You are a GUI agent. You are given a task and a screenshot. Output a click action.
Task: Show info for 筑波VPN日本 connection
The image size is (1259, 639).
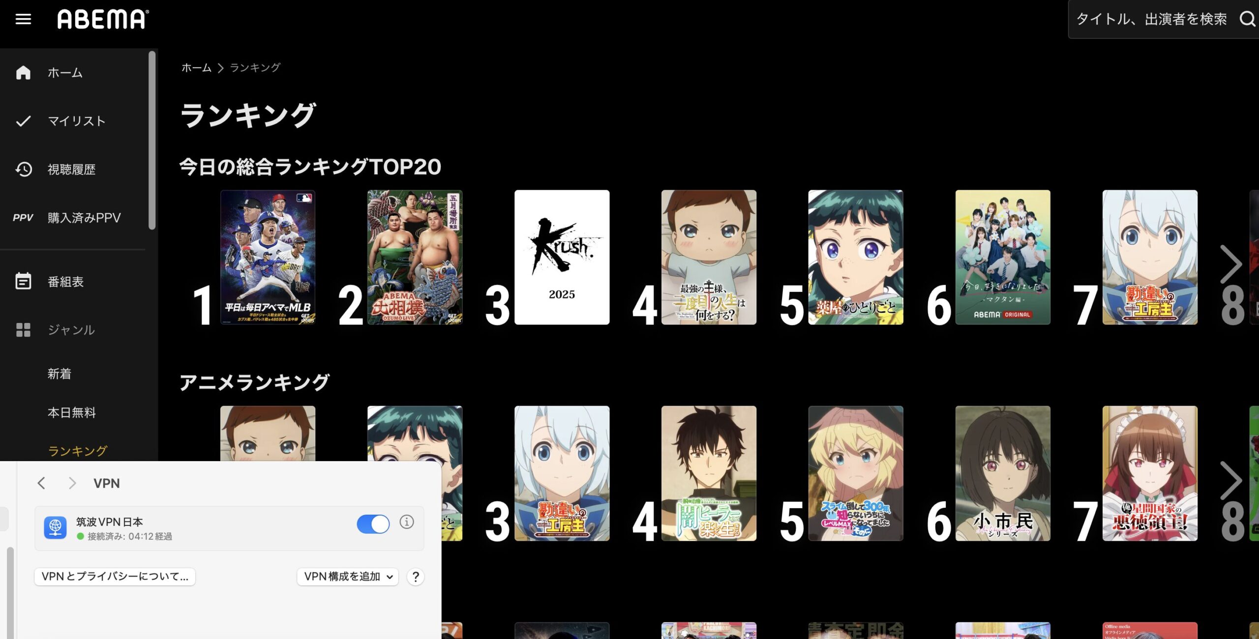(x=407, y=522)
